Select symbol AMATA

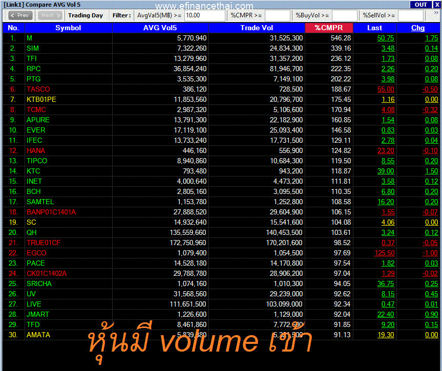coord(38,335)
